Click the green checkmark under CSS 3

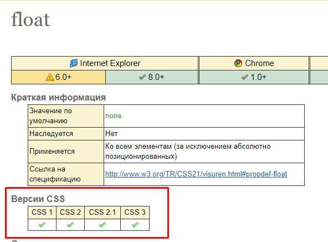point(135,225)
